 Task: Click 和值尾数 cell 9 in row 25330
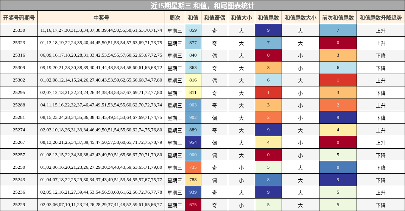click(268, 30)
